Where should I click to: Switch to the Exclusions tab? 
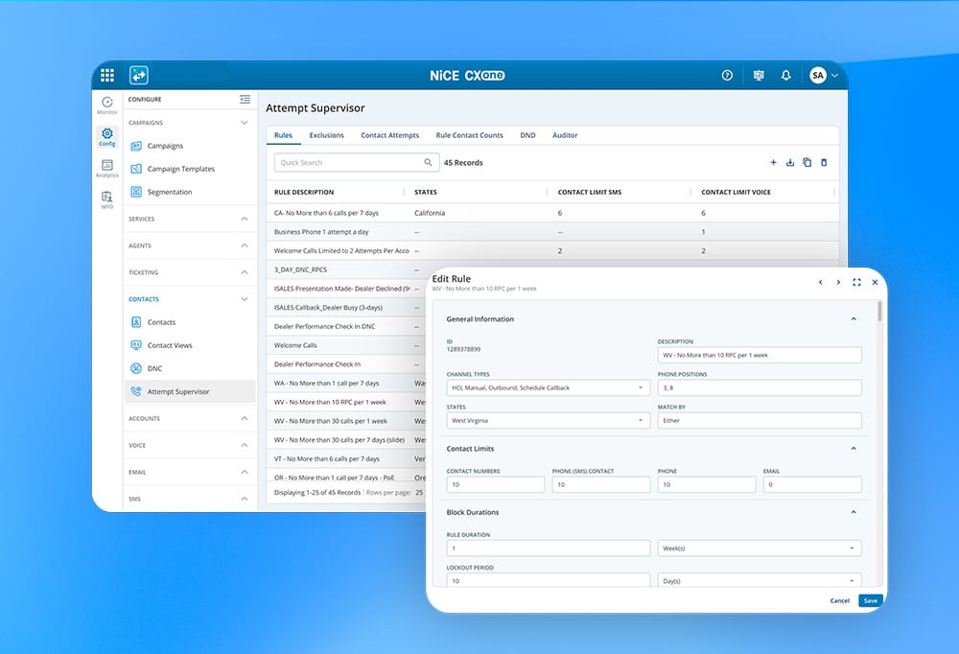pos(326,135)
